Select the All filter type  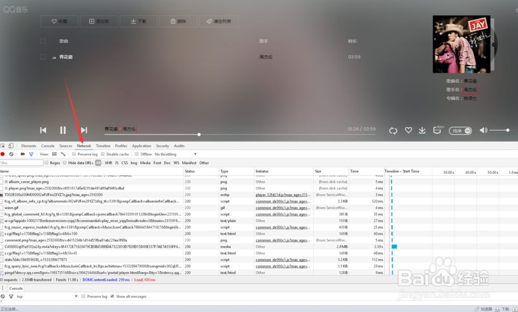98,162
